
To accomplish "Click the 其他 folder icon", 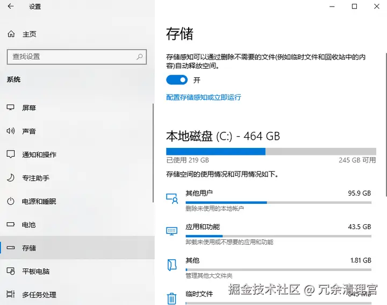I will [172, 265].
